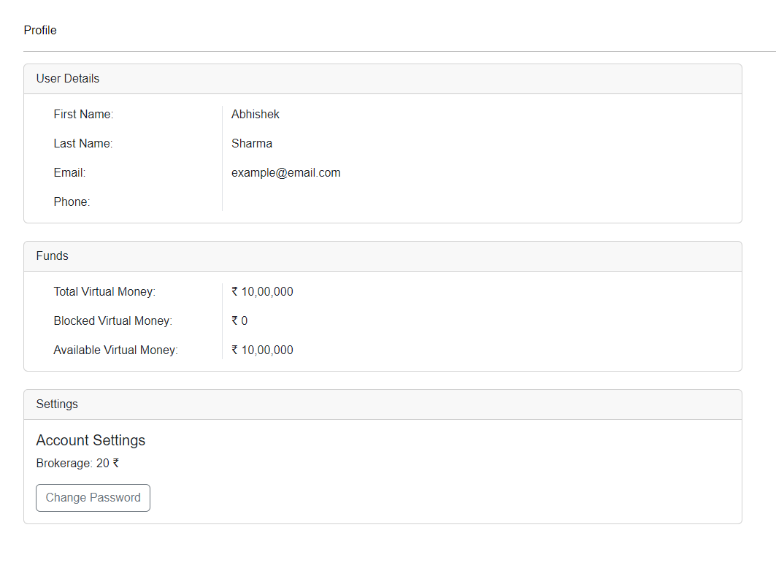Click the First Name label
The image size is (776, 568).
[x=83, y=115]
